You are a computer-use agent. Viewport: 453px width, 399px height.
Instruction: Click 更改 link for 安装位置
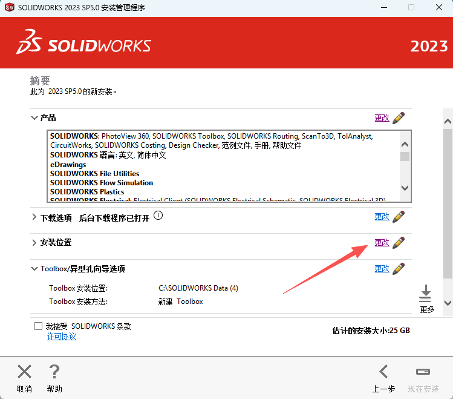point(382,243)
